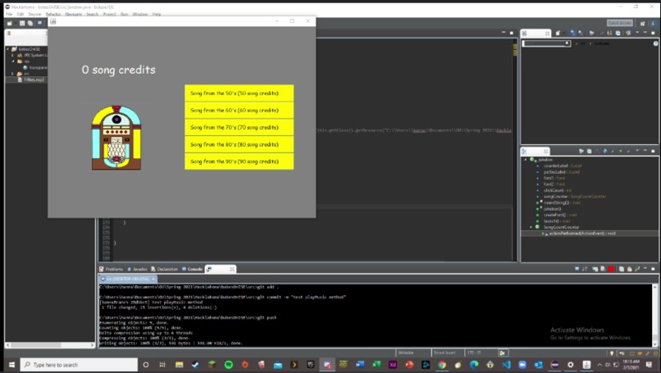661x373 pixels.
Task: Select launch() method in Outline
Action: click(x=556, y=221)
